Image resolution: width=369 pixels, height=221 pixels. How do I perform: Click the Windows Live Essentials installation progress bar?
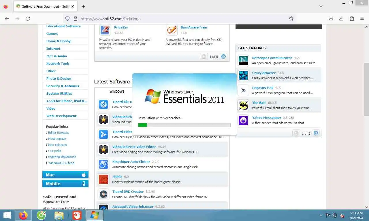pyautogui.click(x=184, y=125)
